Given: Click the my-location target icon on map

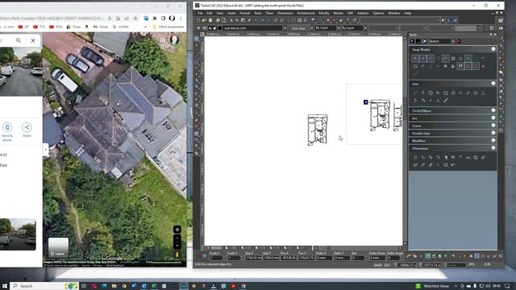Looking at the screenshot, I should click(x=177, y=230).
